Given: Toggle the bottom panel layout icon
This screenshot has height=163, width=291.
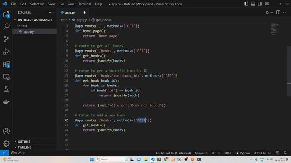Looking at the screenshot, I should (253, 4).
